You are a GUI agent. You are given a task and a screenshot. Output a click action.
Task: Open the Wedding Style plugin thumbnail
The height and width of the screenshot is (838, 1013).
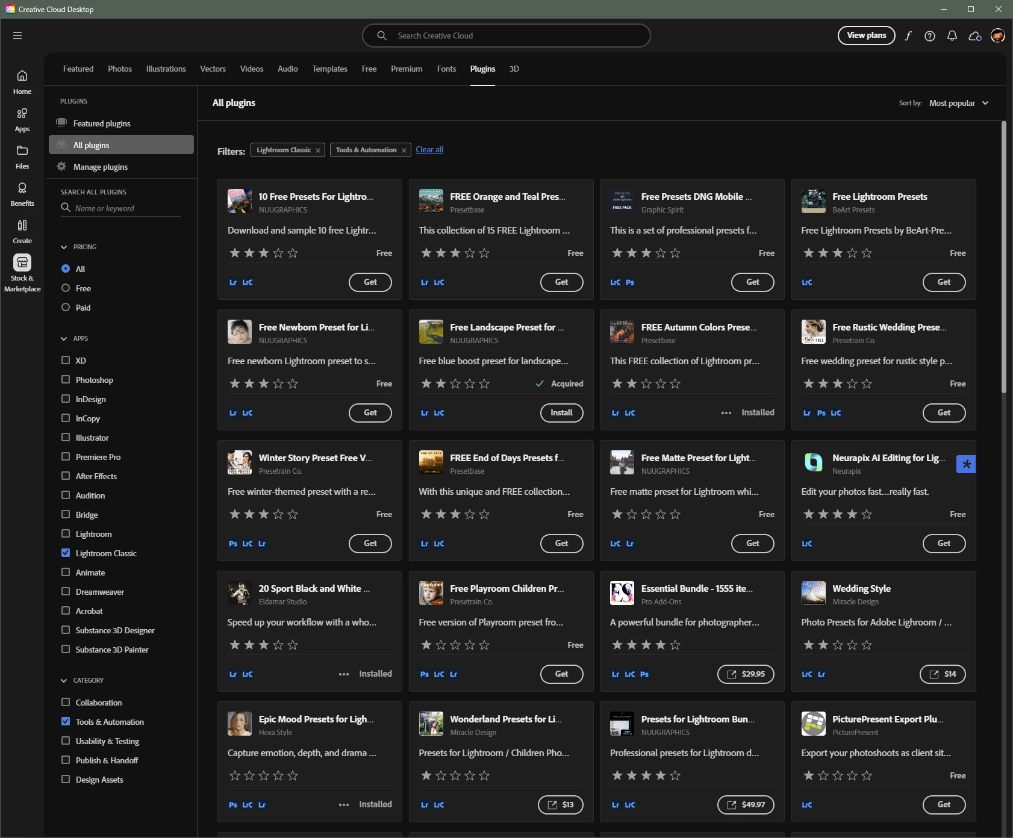[813, 593]
